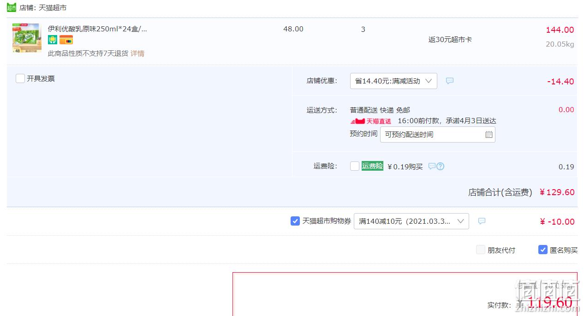Open the 省14.40元:满减活动 dropdown

click(x=393, y=81)
